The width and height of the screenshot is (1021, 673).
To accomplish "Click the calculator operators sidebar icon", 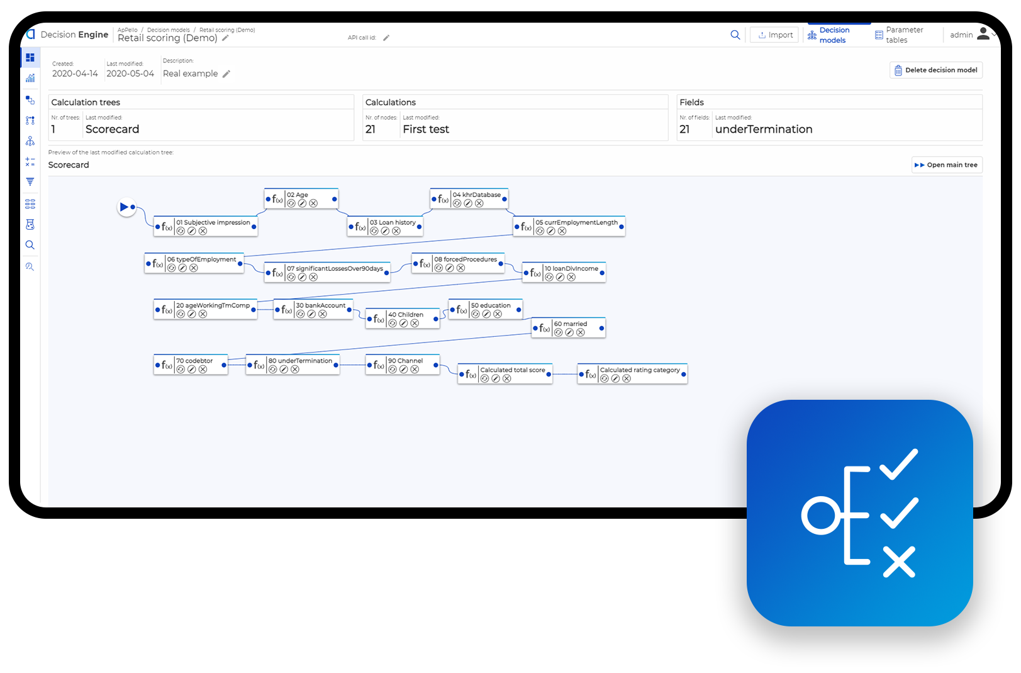I will click(30, 162).
